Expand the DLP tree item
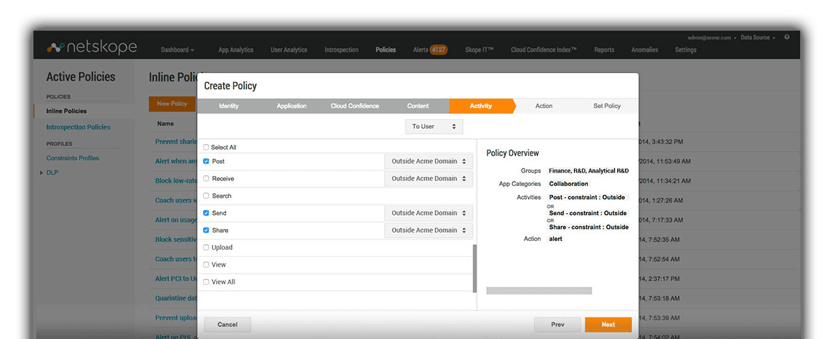 point(42,173)
